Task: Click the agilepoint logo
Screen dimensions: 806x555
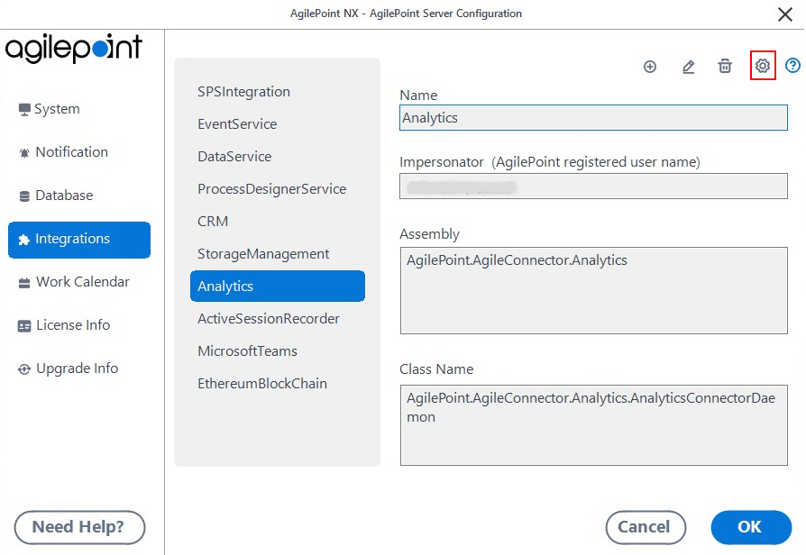Action: 74,49
